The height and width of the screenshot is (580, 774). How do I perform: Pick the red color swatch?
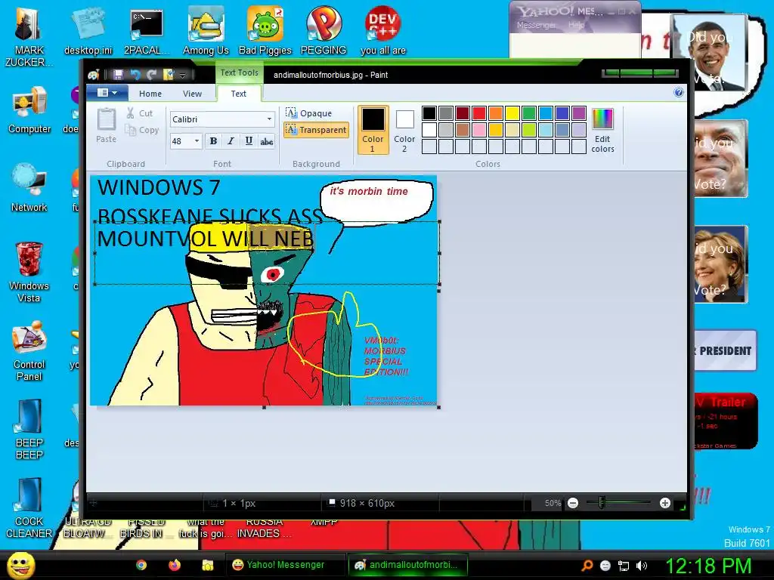point(479,113)
